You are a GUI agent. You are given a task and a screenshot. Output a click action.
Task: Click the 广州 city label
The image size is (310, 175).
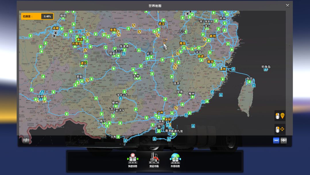click(x=160, y=113)
